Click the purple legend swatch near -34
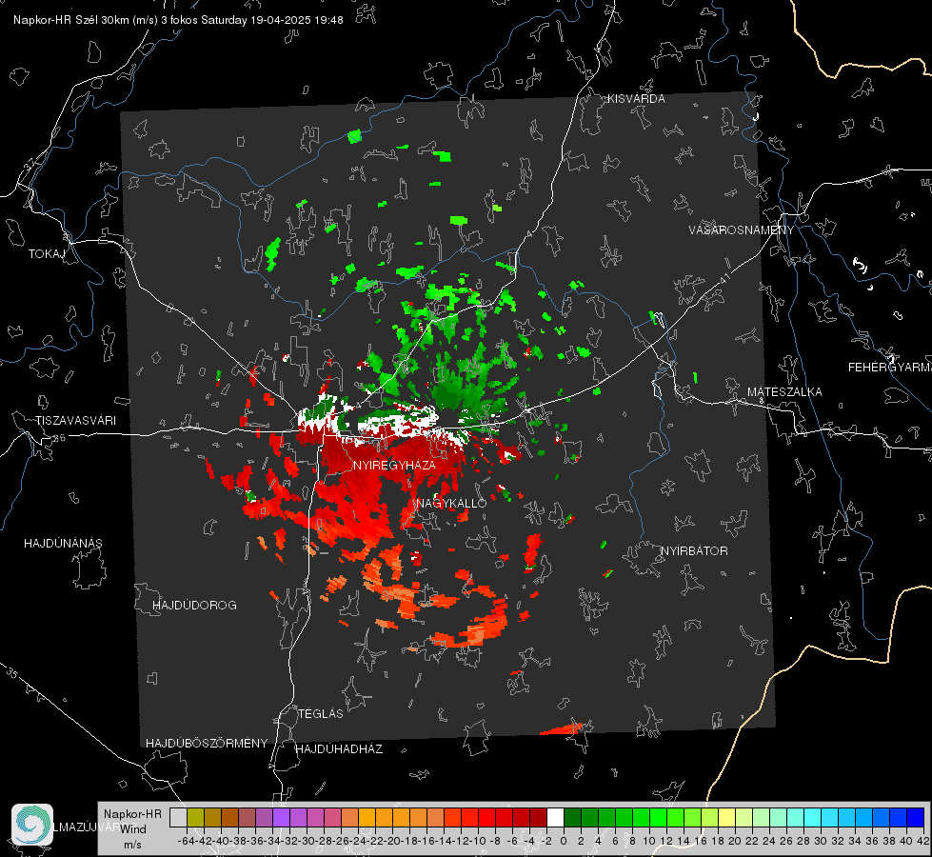 [281, 817]
